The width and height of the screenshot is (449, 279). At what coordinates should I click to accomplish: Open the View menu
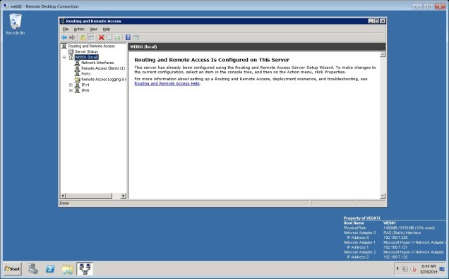point(94,29)
